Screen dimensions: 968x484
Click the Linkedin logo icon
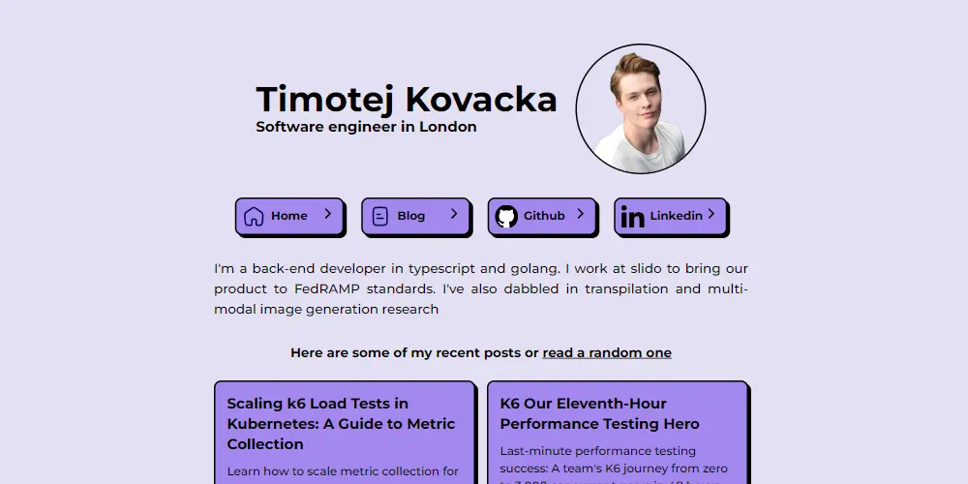coord(632,217)
